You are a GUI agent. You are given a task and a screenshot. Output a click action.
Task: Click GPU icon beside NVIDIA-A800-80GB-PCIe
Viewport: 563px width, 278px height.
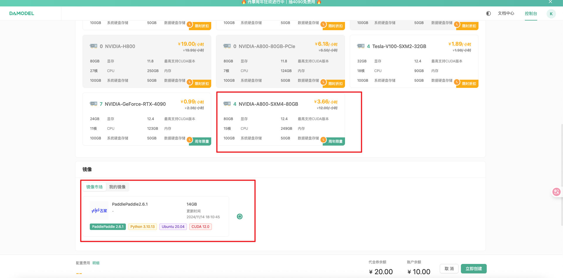tap(227, 46)
